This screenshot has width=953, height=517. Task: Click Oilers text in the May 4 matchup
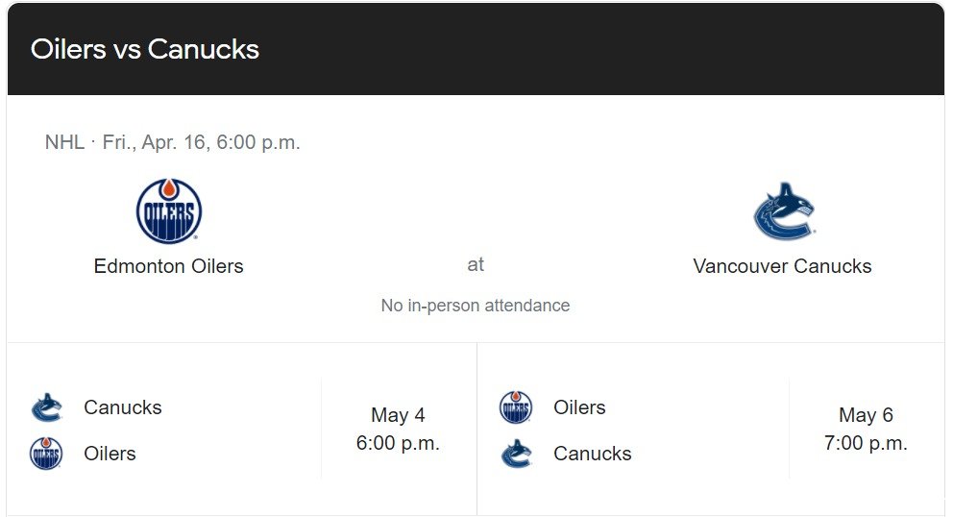pos(110,454)
